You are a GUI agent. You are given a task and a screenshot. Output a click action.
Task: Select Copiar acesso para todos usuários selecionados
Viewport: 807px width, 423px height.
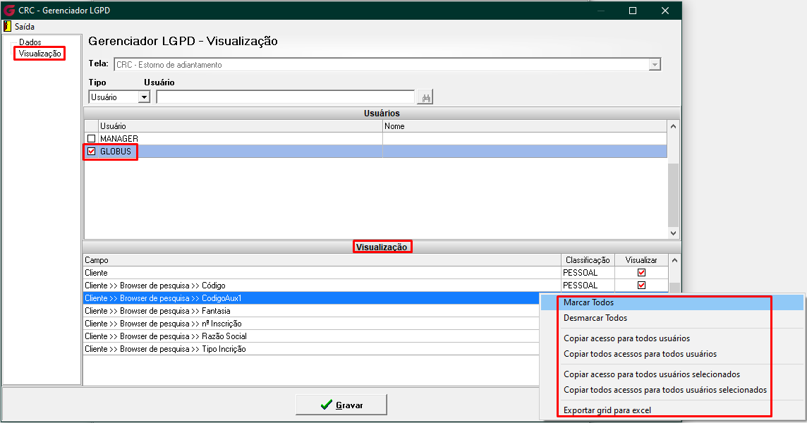652,374
